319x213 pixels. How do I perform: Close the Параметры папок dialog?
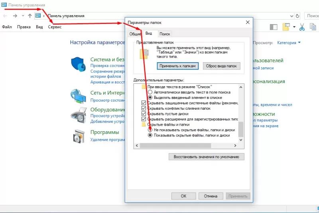pos(248,22)
